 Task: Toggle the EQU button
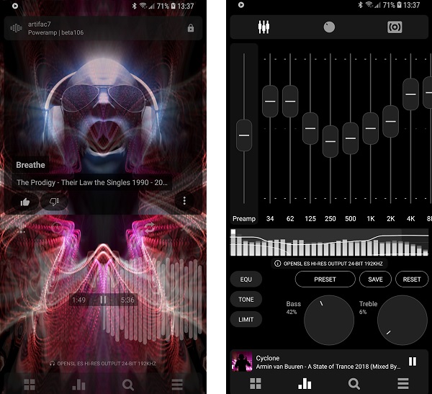[x=246, y=279]
